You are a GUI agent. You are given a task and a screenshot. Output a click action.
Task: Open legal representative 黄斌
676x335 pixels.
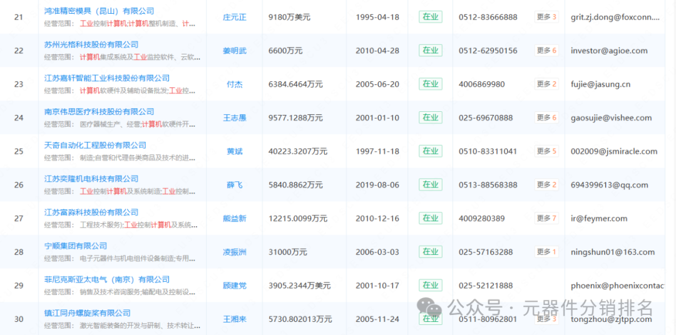pos(235,152)
